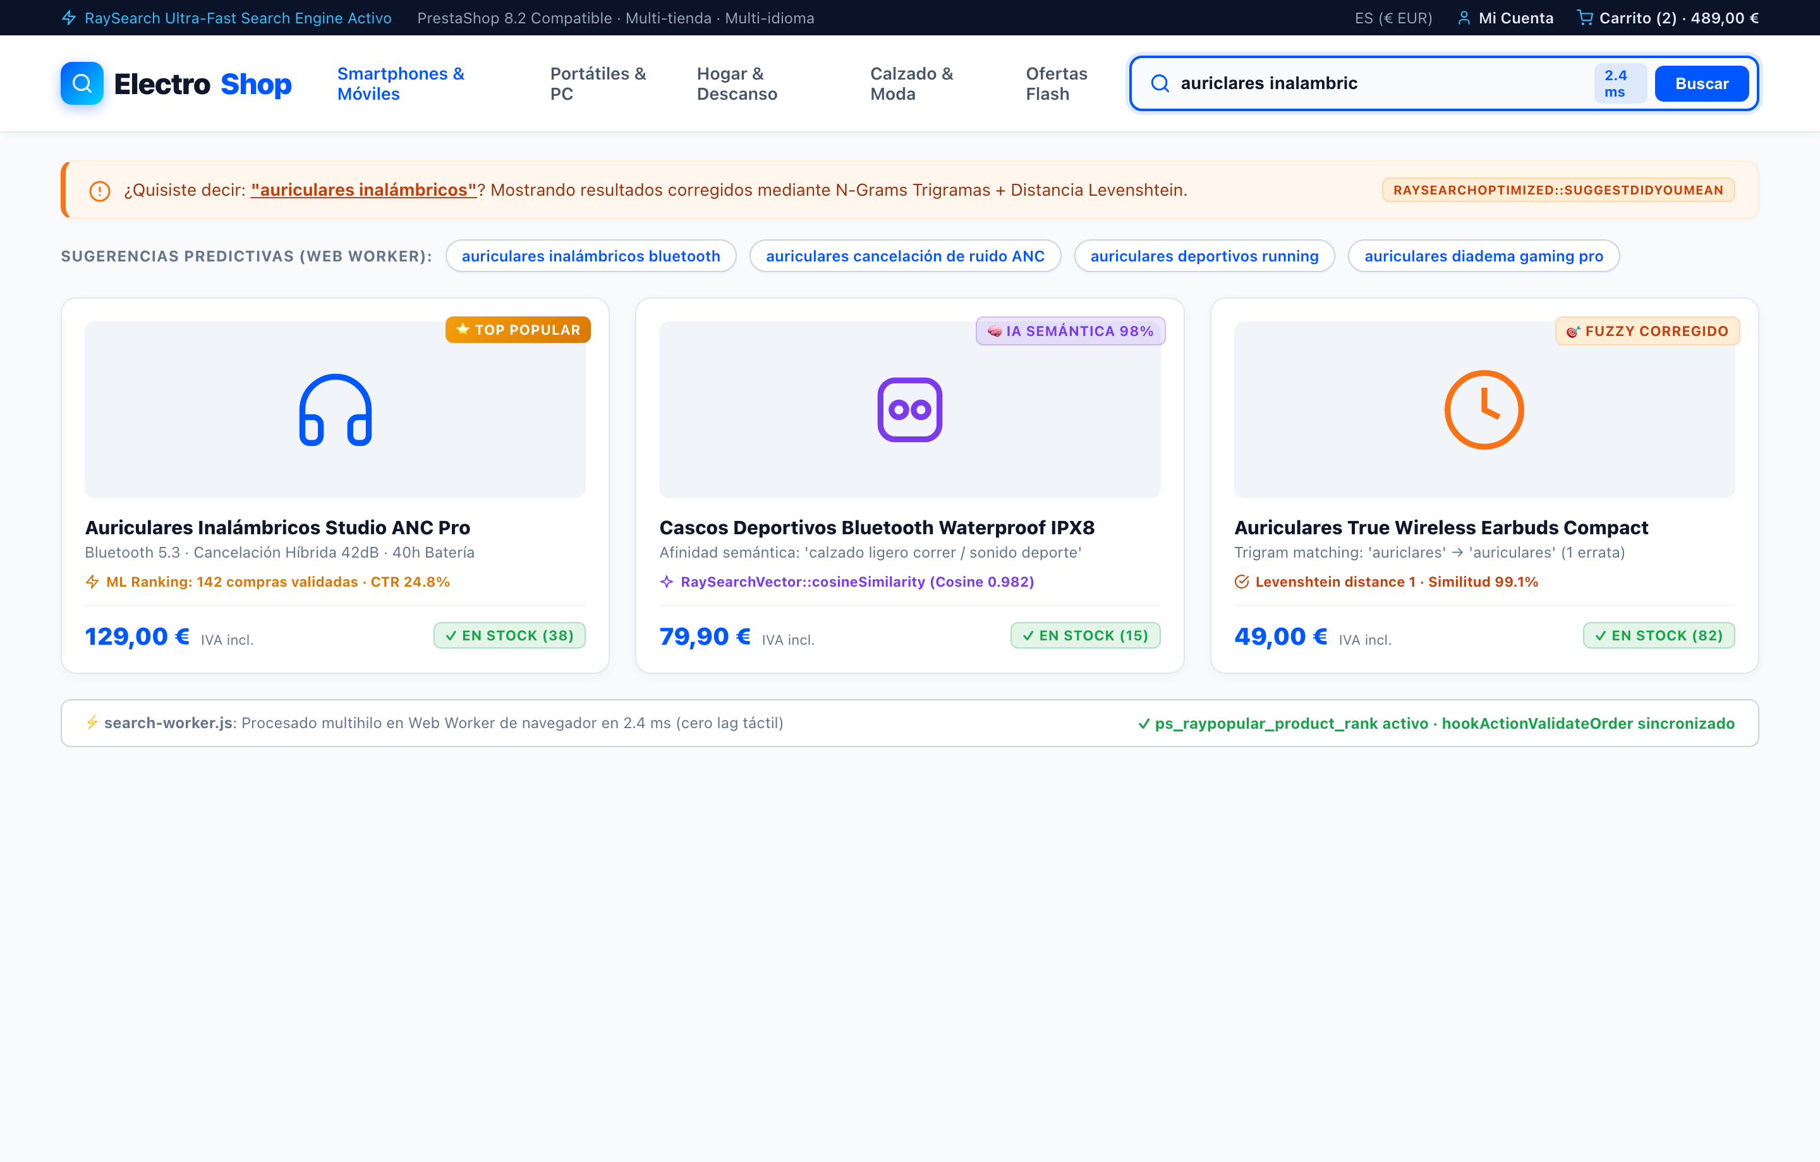Click the star icon in TOP POPULAR badge
The width and height of the screenshot is (1820, 1162).
tap(463, 330)
